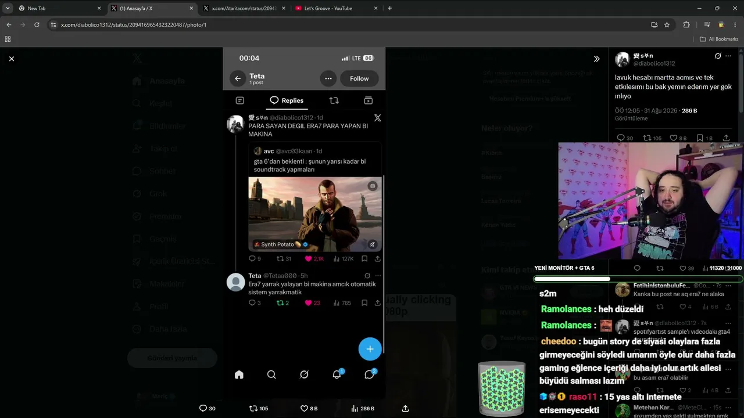
Task: View site information beside the URL
Action: coord(53,25)
